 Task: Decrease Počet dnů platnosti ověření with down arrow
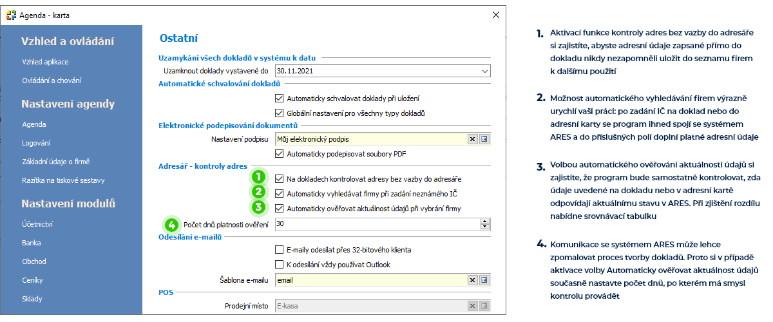(485, 227)
